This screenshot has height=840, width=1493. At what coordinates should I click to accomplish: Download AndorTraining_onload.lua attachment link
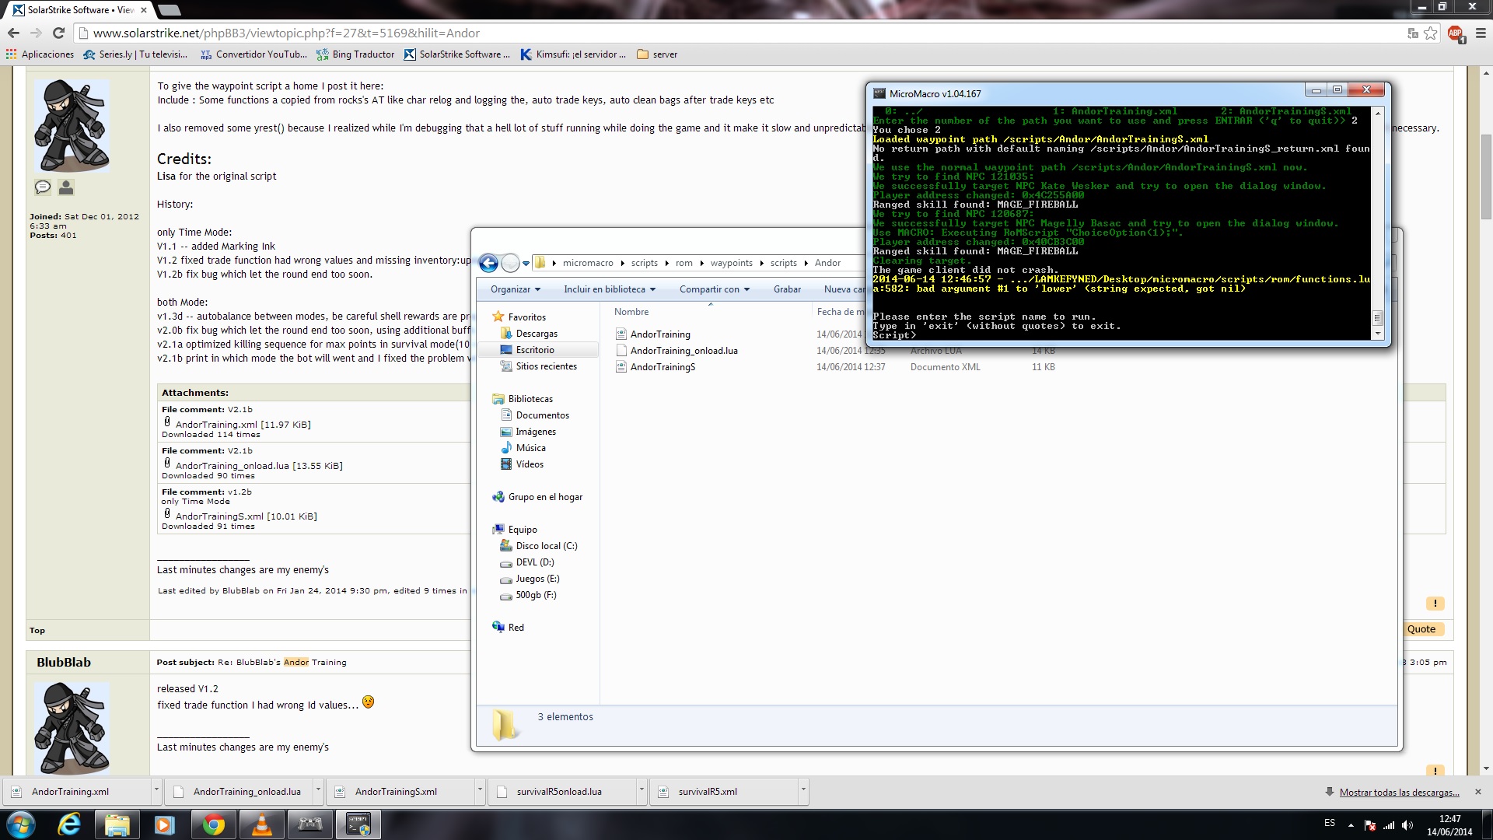[232, 466]
